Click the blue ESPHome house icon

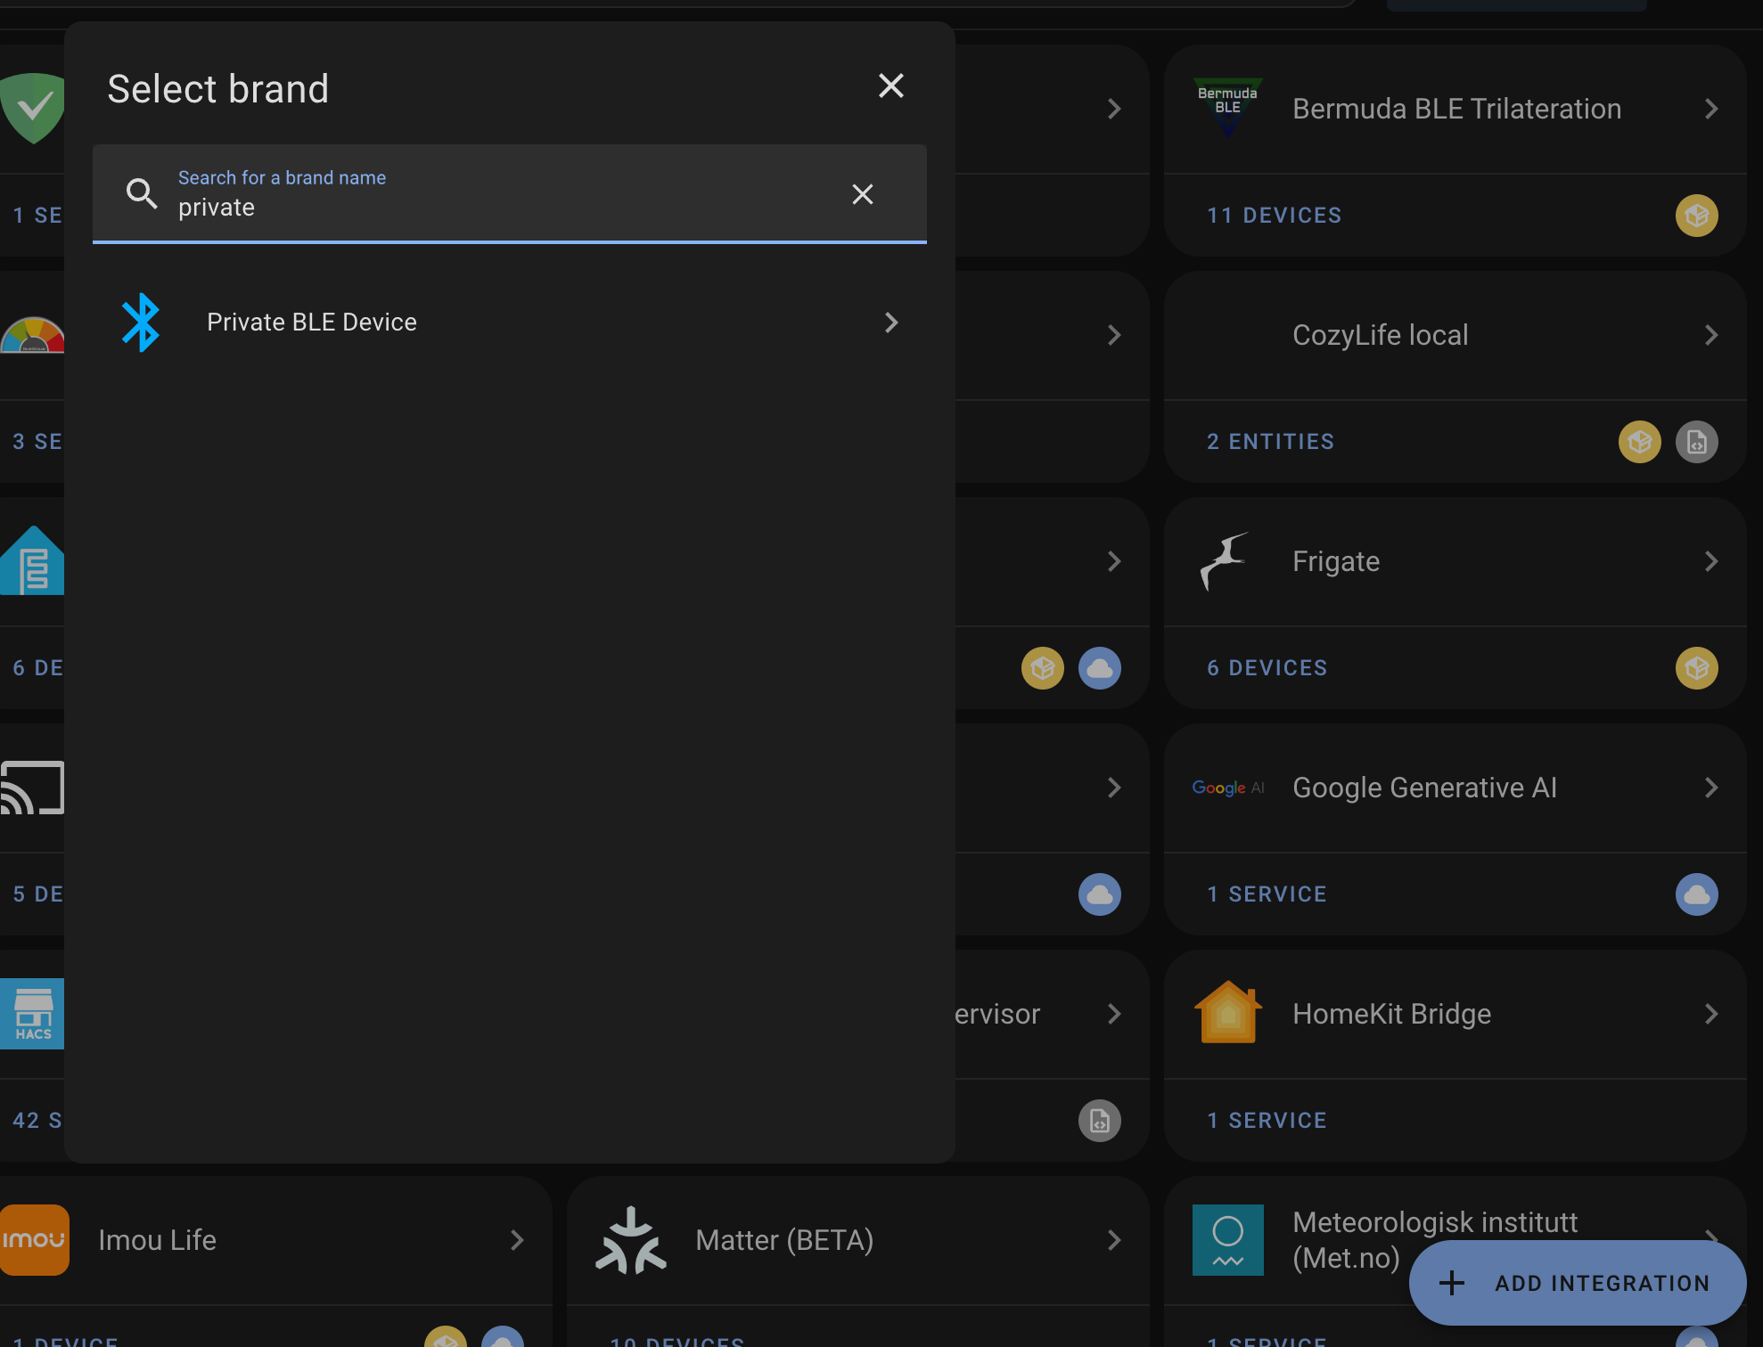tap(32, 561)
